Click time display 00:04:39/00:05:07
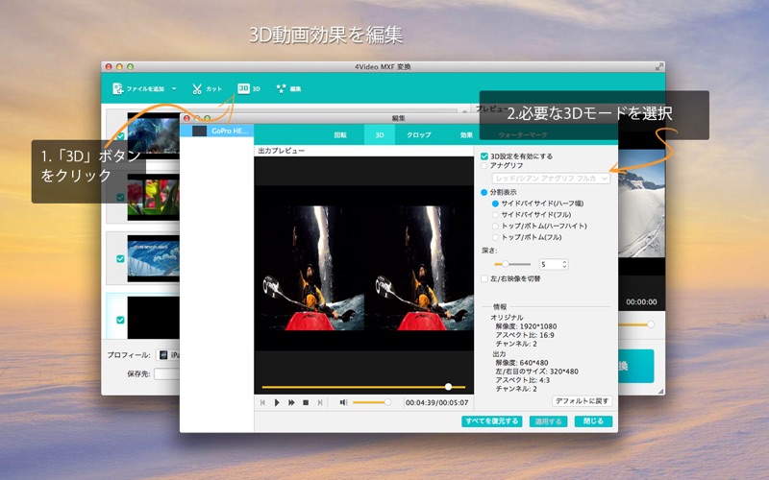Viewport: 769px width, 480px height. click(437, 402)
